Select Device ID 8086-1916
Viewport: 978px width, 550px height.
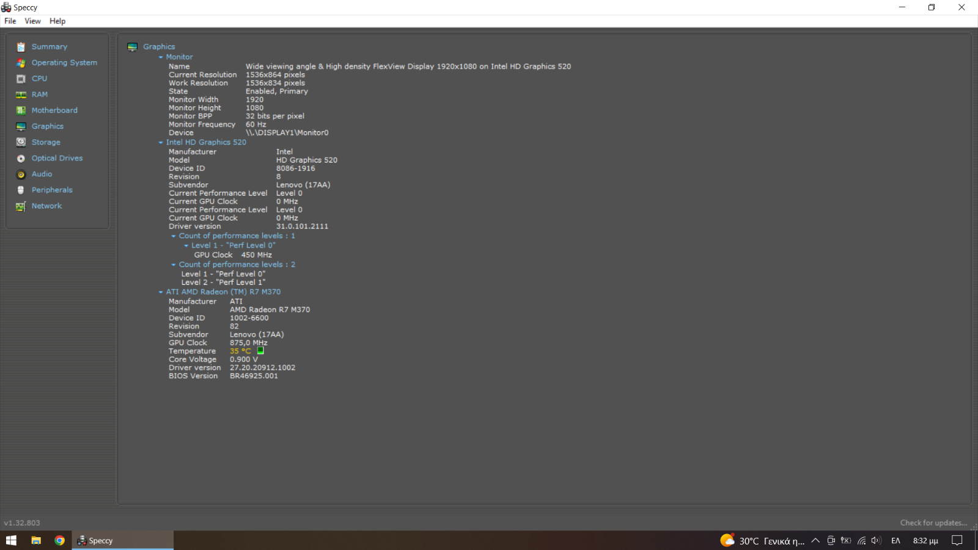point(295,169)
